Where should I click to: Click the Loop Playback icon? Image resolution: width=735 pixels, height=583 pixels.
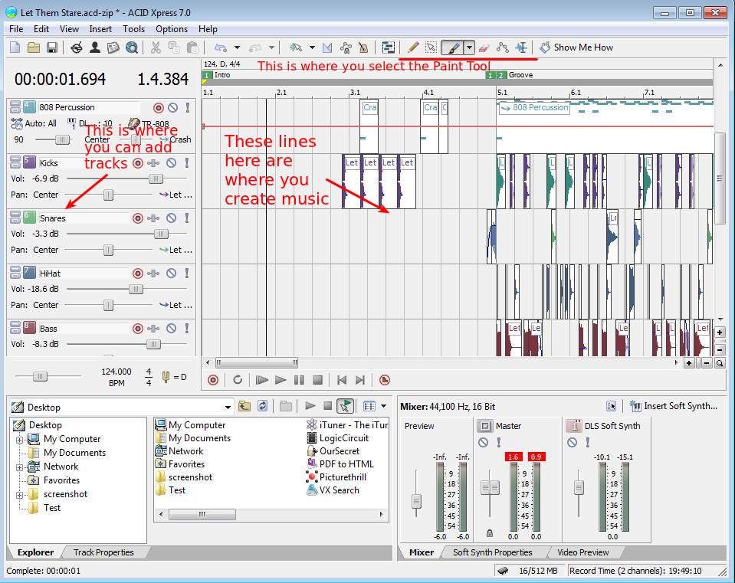coord(238,379)
